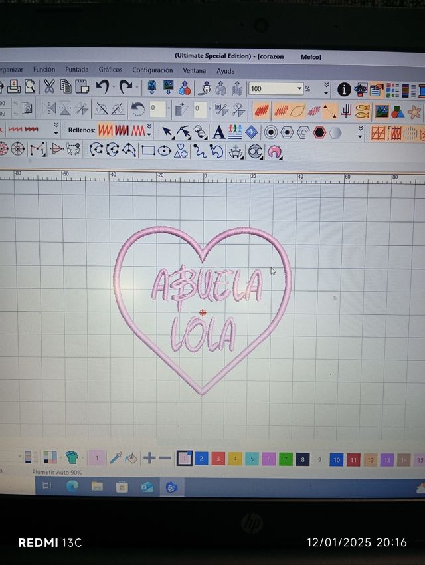Open the Función menu

[x=44, y=70]
